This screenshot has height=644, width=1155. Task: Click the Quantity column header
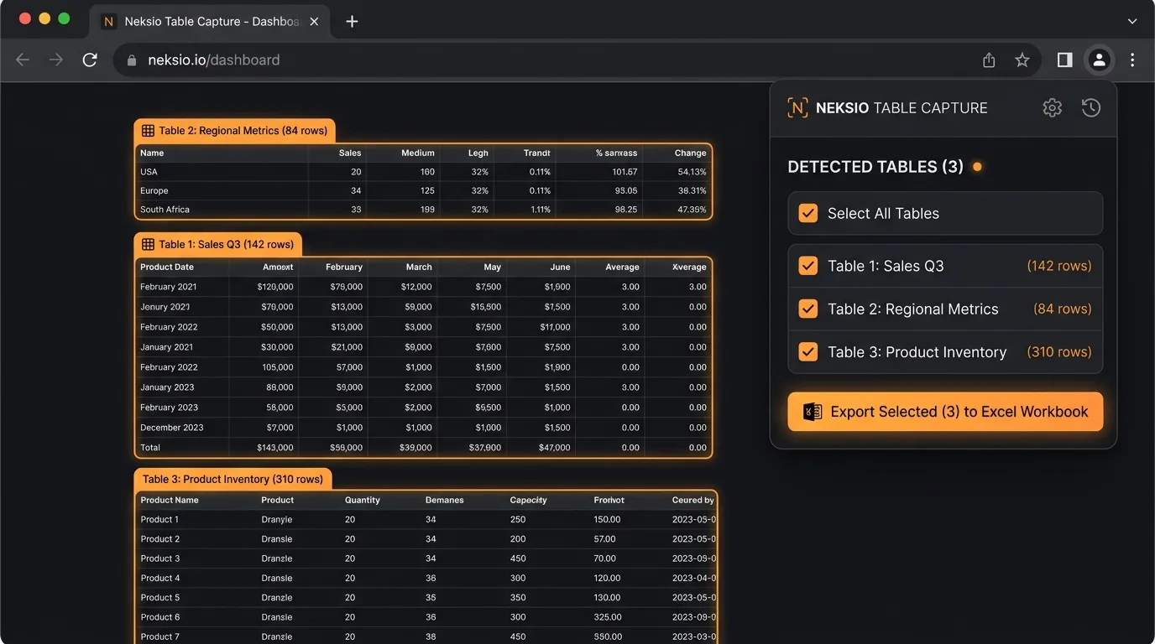(363, 500)
